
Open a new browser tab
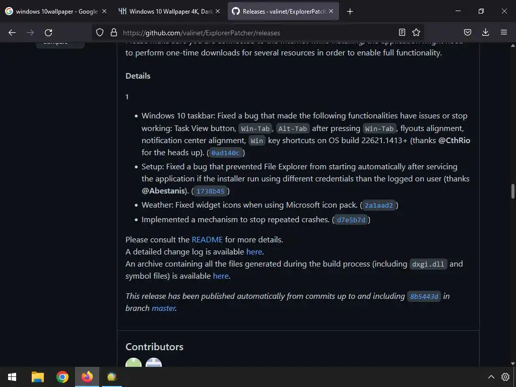pyautogui.click(x=350, y=12)
